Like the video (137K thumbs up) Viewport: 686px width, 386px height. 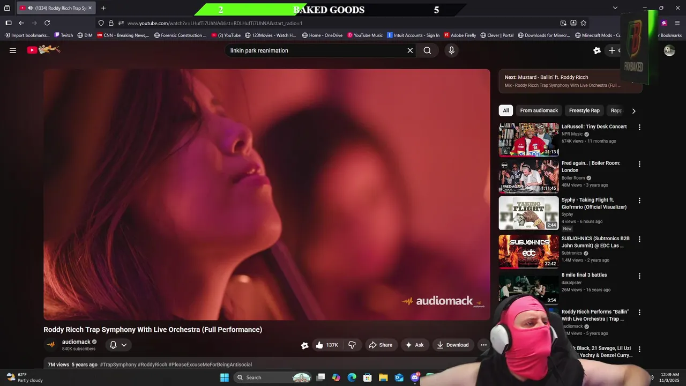(x=326, y=345)
